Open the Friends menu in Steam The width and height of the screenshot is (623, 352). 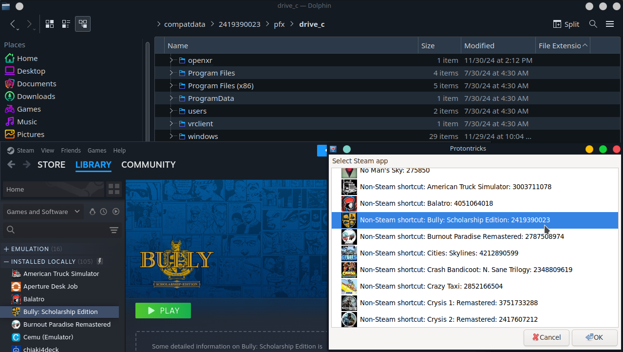(71, 150)
